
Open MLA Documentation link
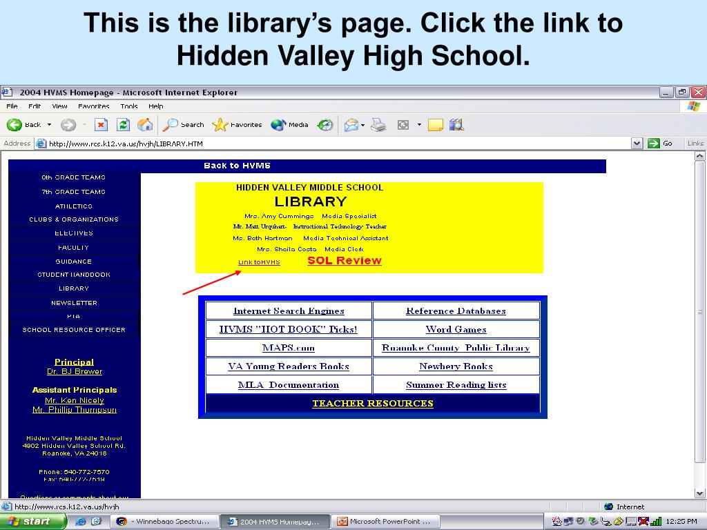(x=289, y=385)
